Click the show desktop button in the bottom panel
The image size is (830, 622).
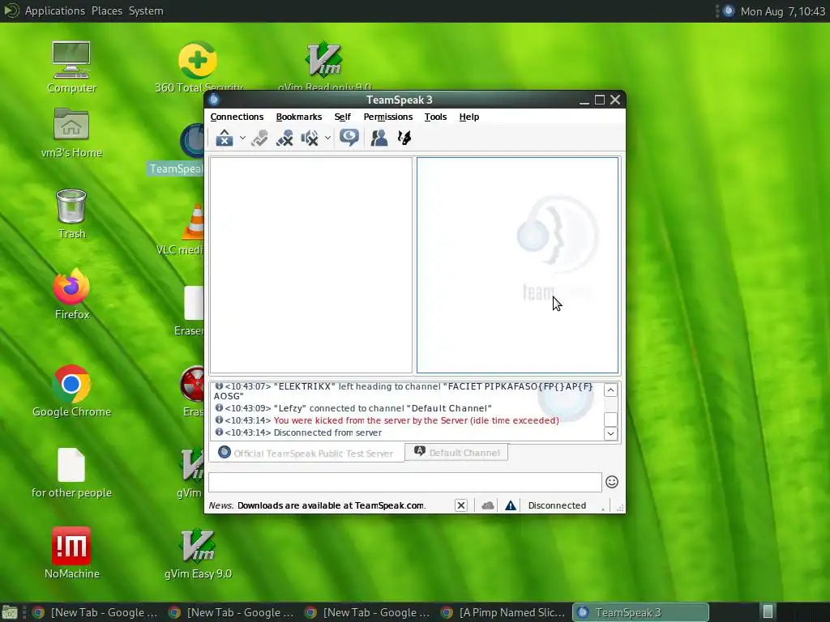9,612
